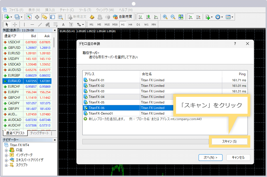
Task: Switch to the 通貨ペアリスト tab
Action: (x=15, y=133)
